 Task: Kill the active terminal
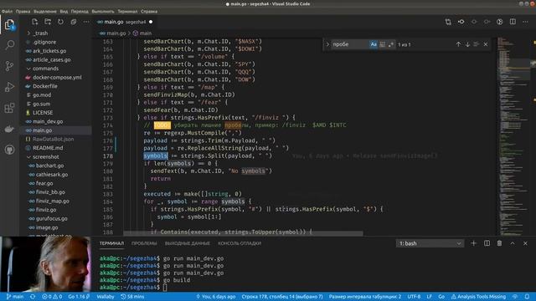click(499, 243)
